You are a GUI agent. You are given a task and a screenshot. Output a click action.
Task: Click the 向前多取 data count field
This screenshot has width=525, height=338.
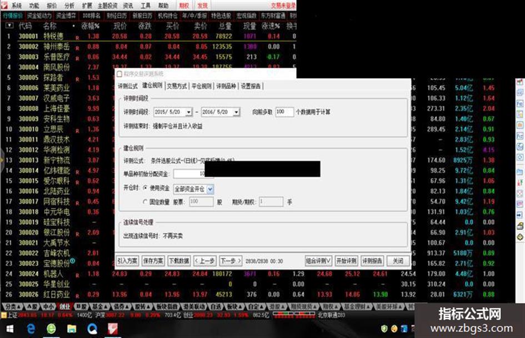284,112
